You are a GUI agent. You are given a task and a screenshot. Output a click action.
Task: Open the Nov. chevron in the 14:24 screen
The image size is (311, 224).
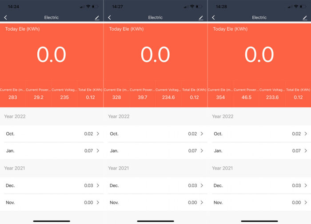click(98, 202)
